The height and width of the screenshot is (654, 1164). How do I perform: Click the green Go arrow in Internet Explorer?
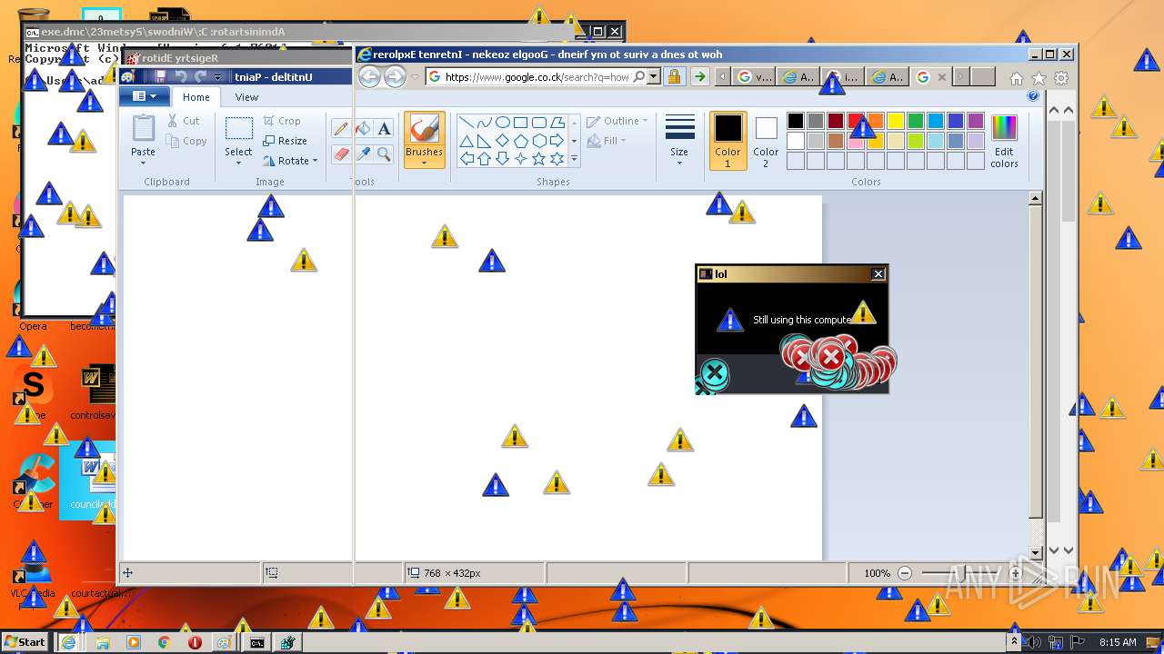[x=699, y=77]
